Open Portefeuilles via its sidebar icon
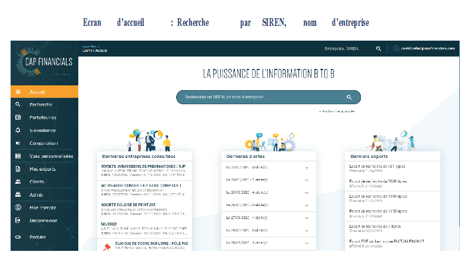Viewport: 471px width, 265px height. (18, 118)
